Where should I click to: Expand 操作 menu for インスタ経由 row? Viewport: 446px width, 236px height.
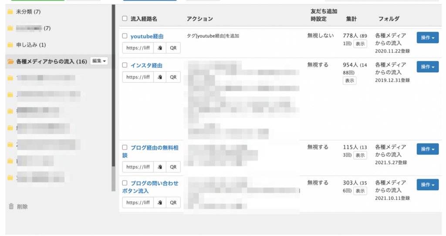(x=427, y=67)
